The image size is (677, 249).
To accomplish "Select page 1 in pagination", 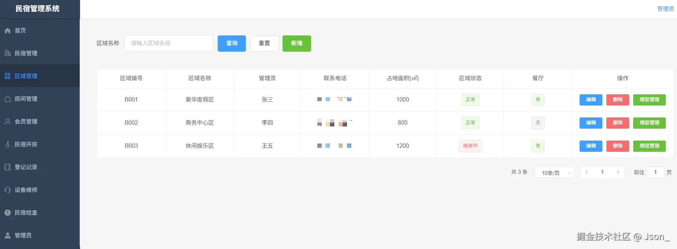I will pyautogui.click(x=602, y=172).
